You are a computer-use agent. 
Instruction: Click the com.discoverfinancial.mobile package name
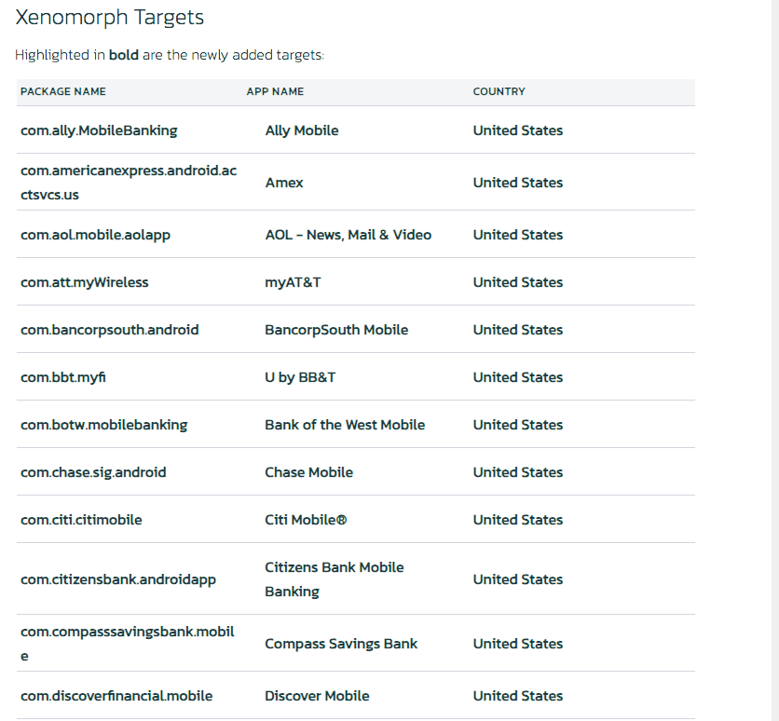pos(116,696)
